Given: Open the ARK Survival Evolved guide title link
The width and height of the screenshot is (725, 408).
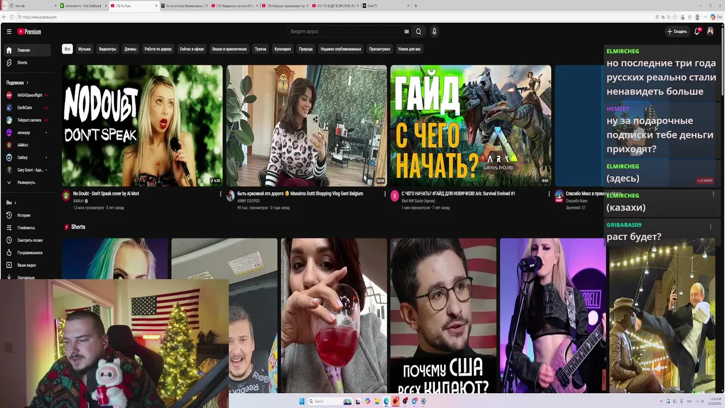Looking at the screenshot, I should point(458,194).
